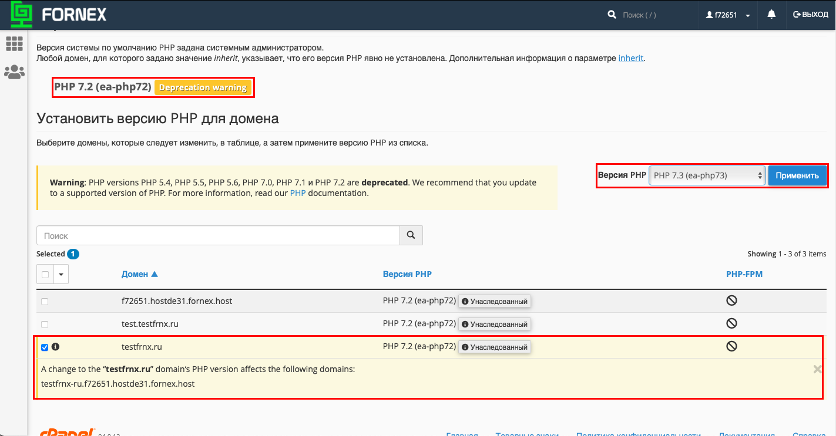Sort by PHP-FPM column header
The width and height of the screenshot is (836, 436).
coord(744,274)
